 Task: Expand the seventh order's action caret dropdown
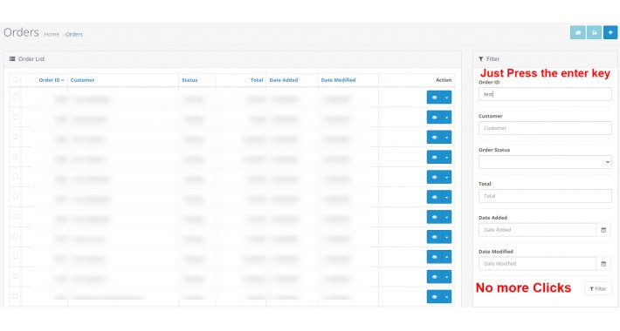(447, 217)
